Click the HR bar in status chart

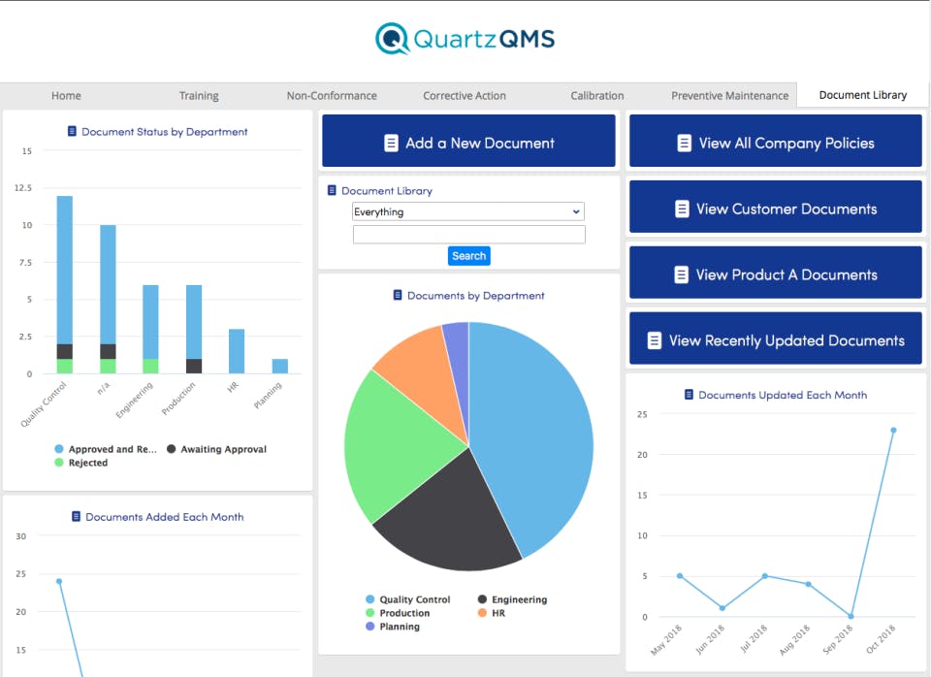coord(237,351)
